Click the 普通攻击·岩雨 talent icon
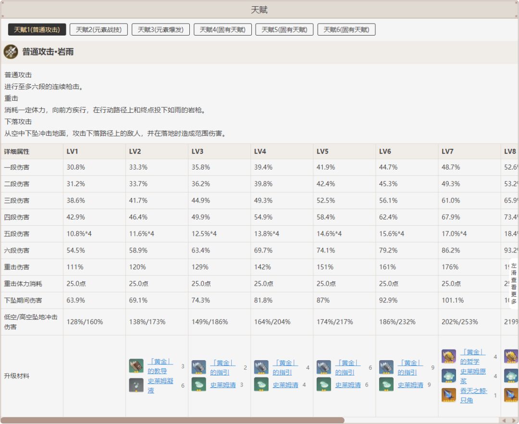 (x=11, y=52)
